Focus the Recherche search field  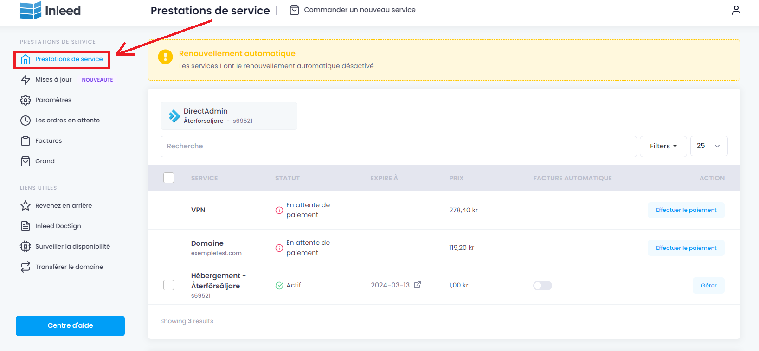pos(399,147)
